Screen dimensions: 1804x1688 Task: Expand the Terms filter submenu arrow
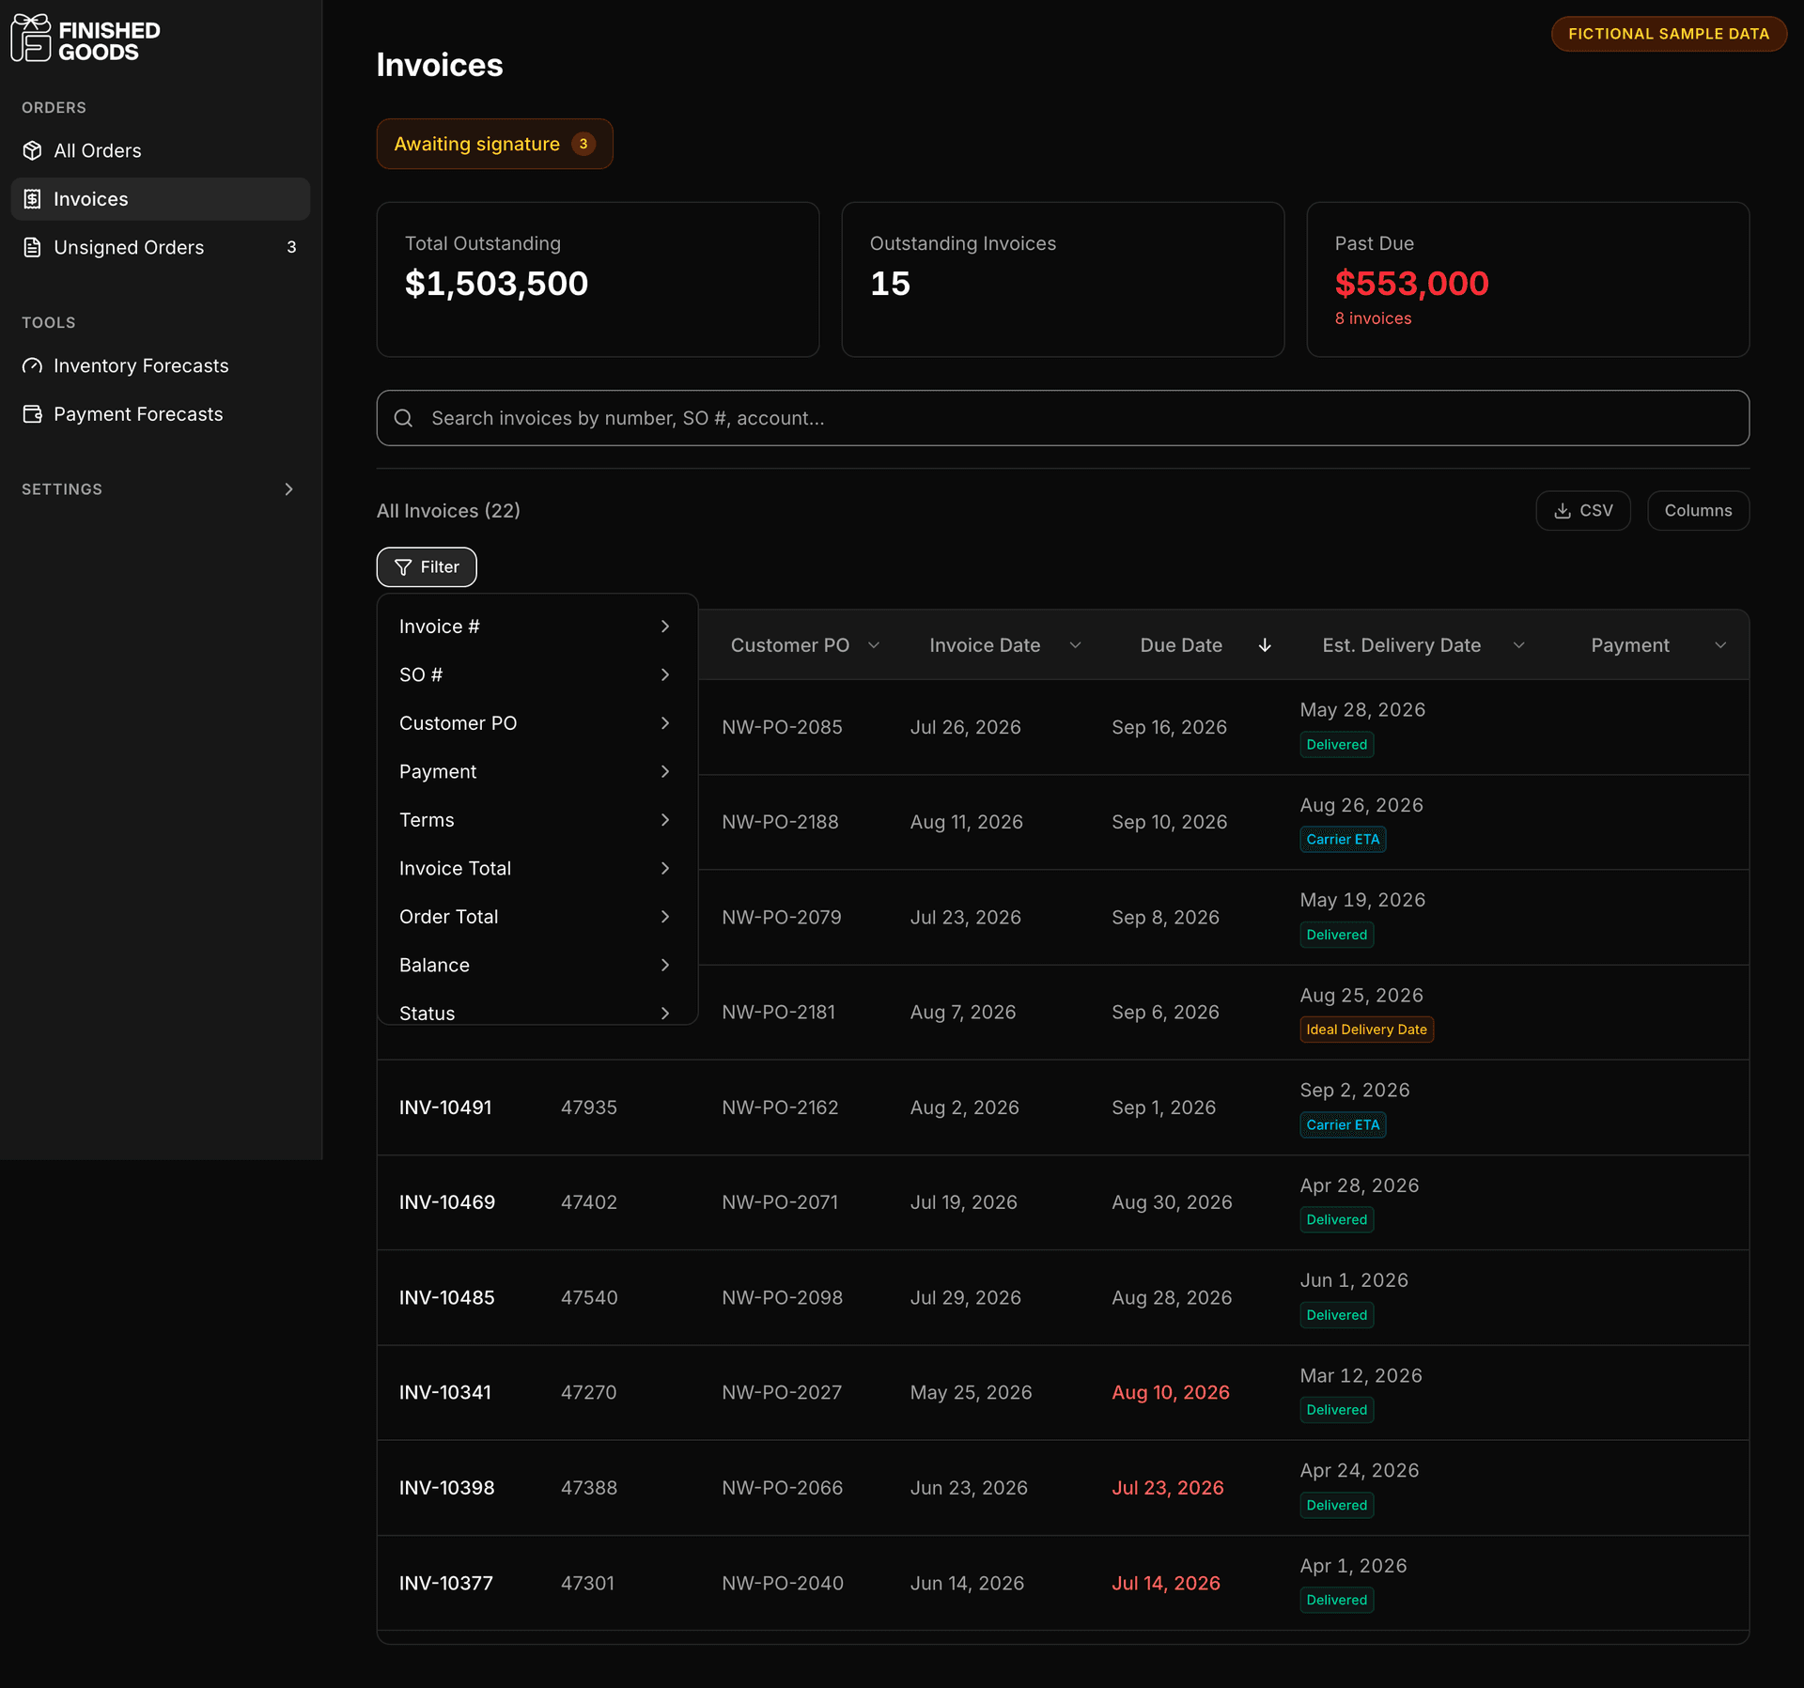[665, 820]
